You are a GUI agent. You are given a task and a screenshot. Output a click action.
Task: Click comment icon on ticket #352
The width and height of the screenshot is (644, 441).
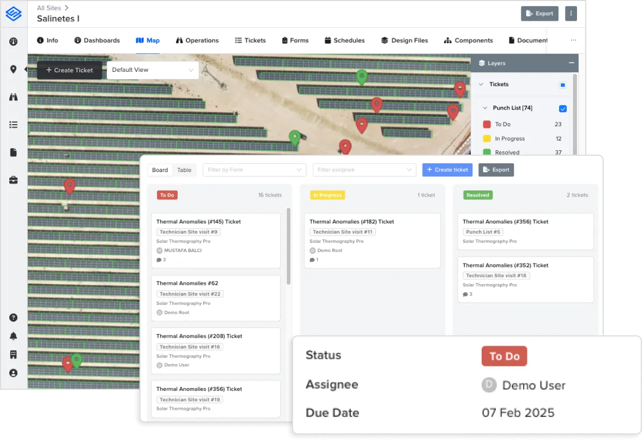(465, 294)
